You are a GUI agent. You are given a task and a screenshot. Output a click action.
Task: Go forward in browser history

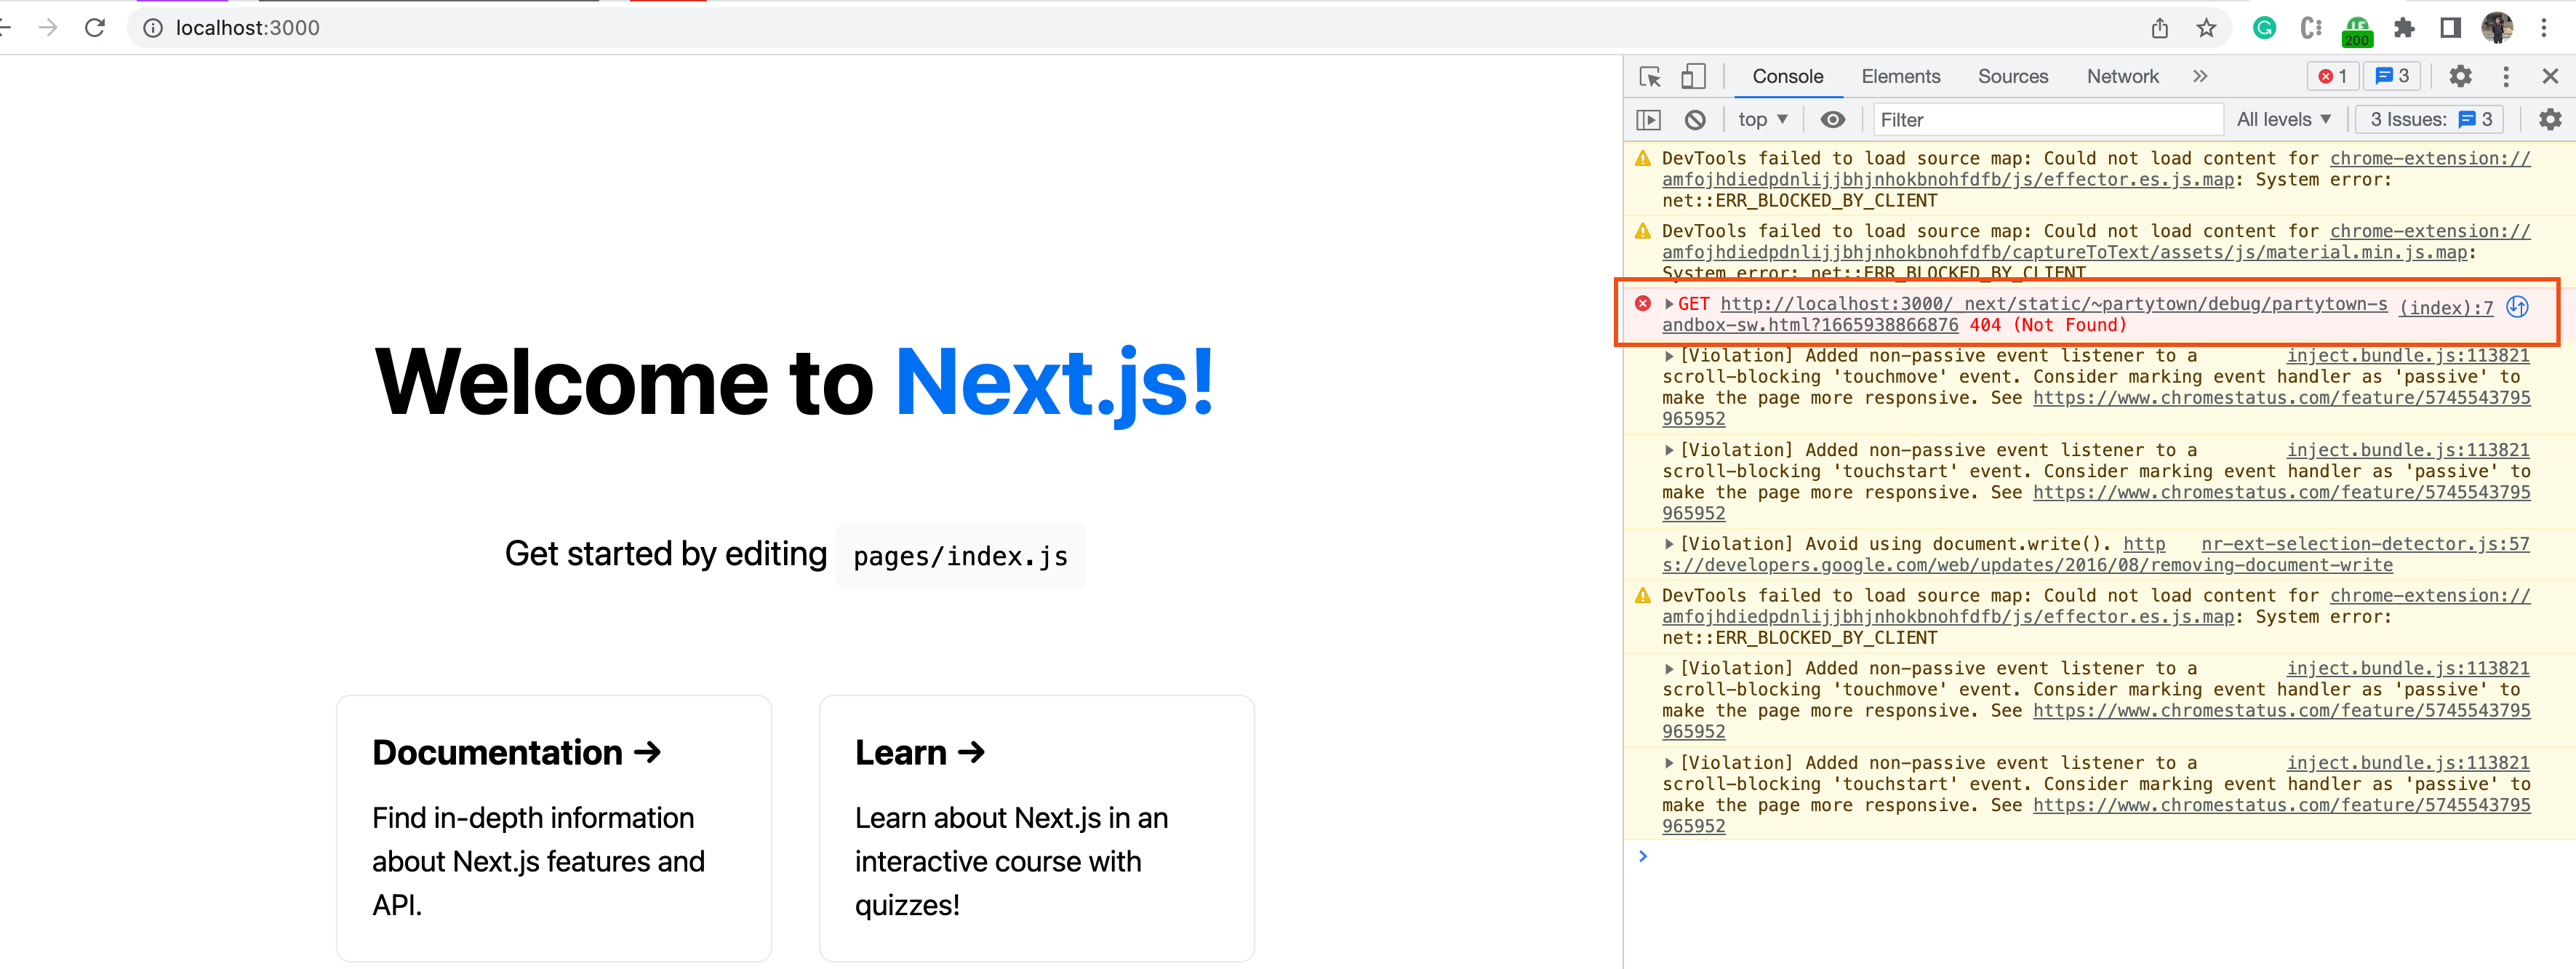tap(47, 28)
